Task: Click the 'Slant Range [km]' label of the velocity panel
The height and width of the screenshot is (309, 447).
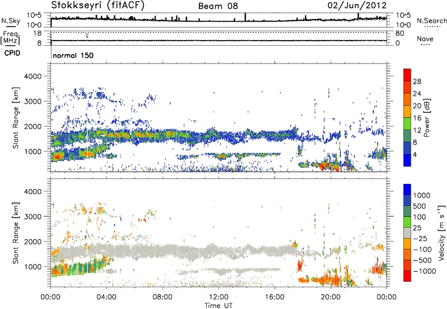Action: click(16, 233)
